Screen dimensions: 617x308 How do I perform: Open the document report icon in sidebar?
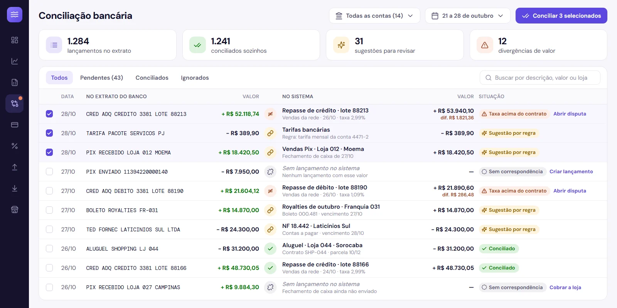pyautogui.click(x=15, y=82)
